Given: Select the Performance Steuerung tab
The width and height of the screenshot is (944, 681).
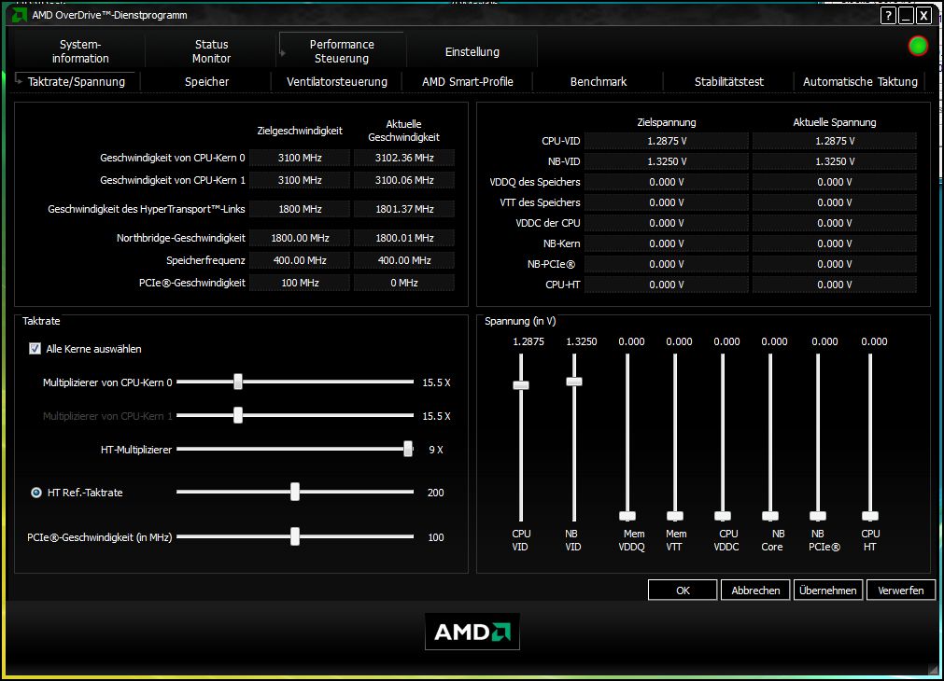Looking at the screenshot, I should (x=342, y=51).
